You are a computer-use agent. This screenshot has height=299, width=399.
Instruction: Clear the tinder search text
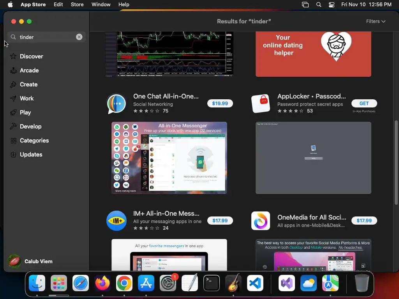[x=79, y=37]
